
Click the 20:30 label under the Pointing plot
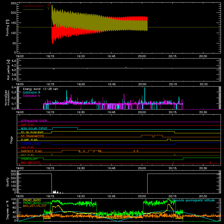click(203, 56)
